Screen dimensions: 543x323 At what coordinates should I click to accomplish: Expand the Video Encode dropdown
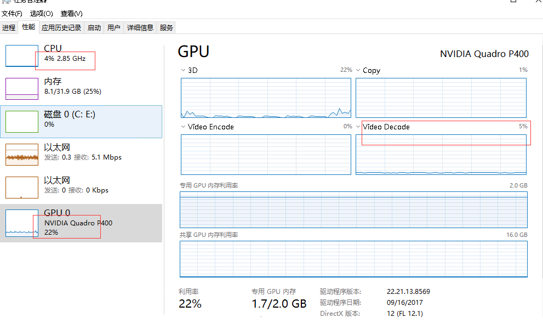pos(184,127)
